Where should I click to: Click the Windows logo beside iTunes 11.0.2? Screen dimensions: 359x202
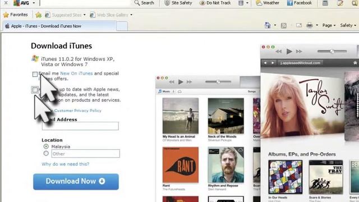(x=35, y=58)
